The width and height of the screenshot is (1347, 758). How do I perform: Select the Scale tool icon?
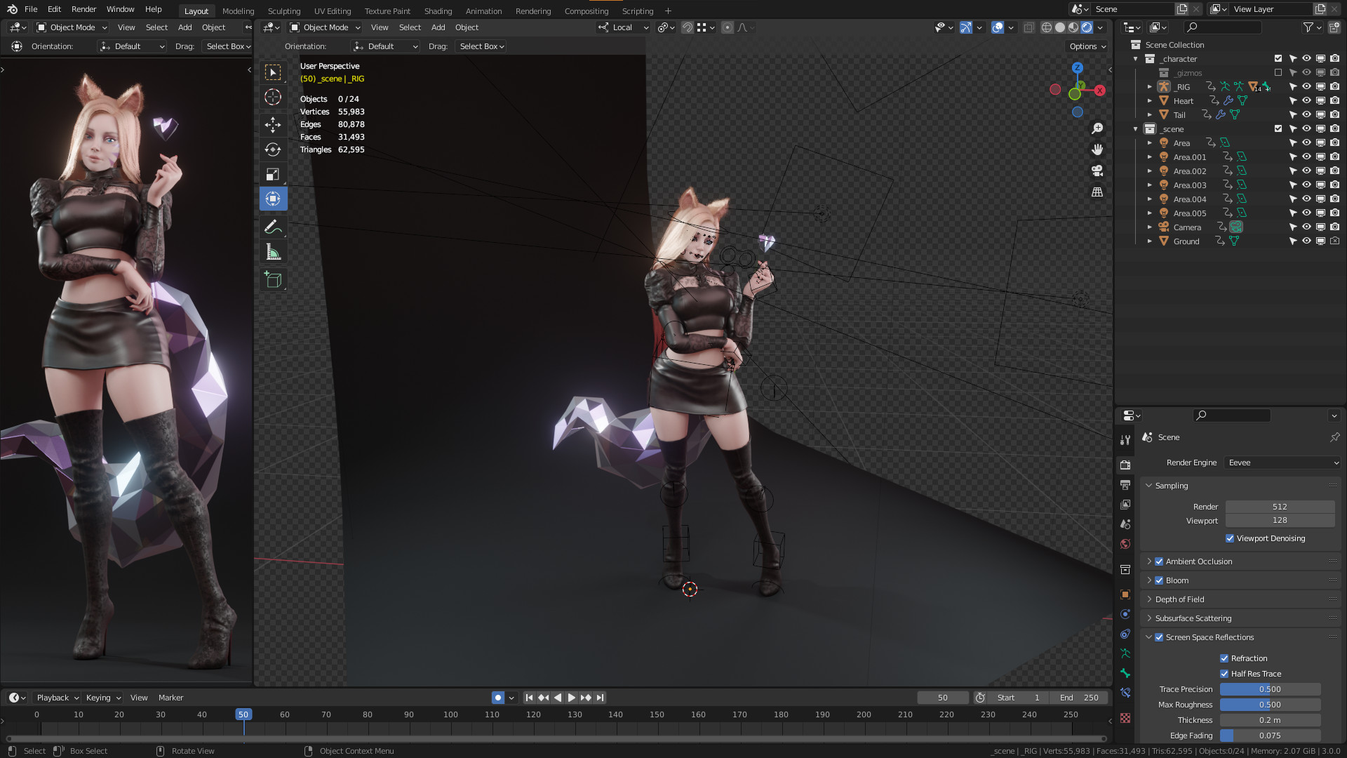(x=273, y=174)
